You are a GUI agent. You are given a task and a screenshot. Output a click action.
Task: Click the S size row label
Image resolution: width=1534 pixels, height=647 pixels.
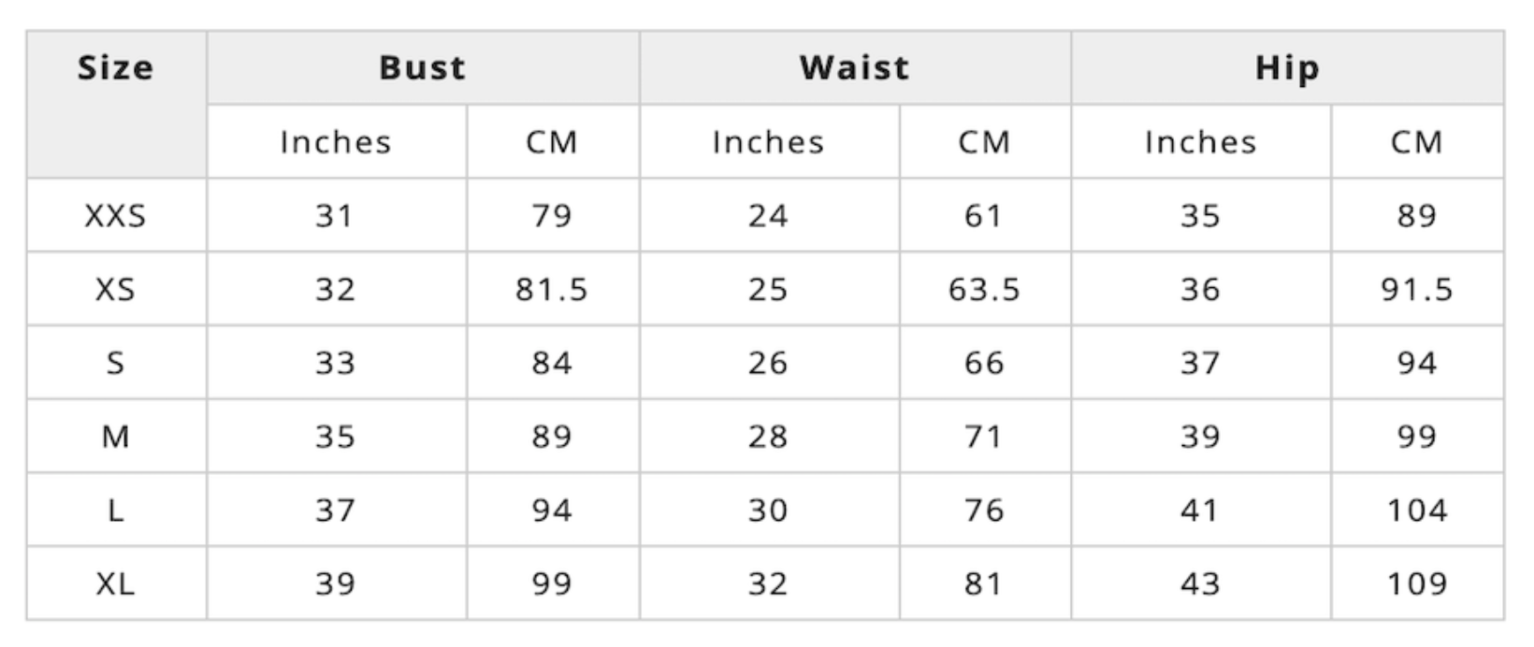tap(115, 363)
